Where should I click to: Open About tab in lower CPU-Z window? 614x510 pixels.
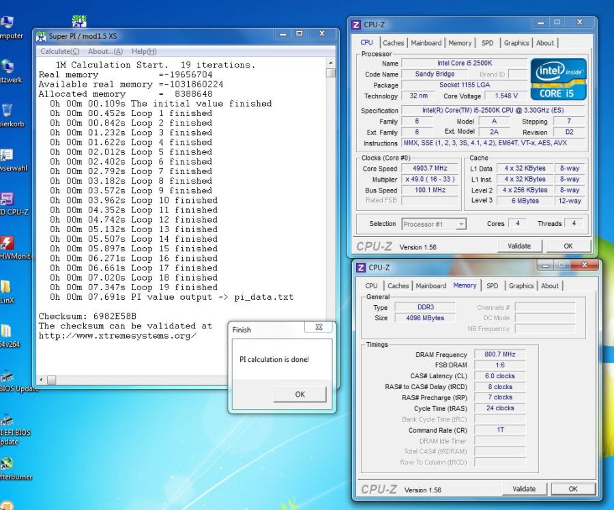point(549,286)
